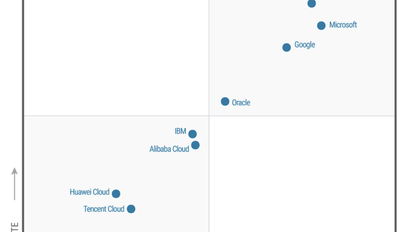This screenshot has width=406, height=232.
Task: Click the unlabeled dot above Microsoft
Action: [x=312, y=4]
